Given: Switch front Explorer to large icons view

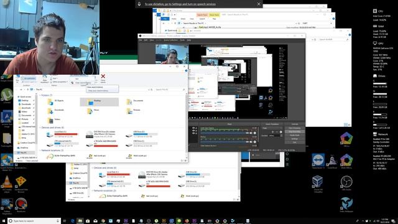Looking at the screenshot, I should [x=185, y=161].
